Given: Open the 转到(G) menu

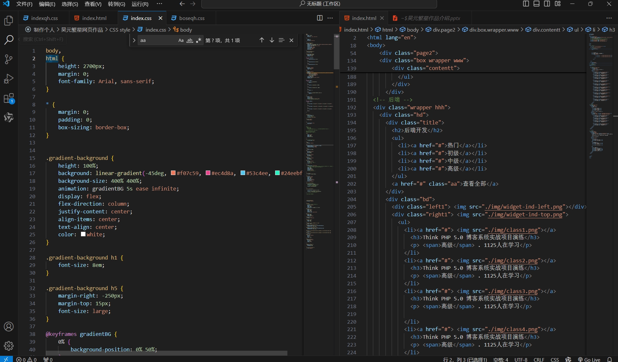Looking at the screenshot, I should (116, 4).
